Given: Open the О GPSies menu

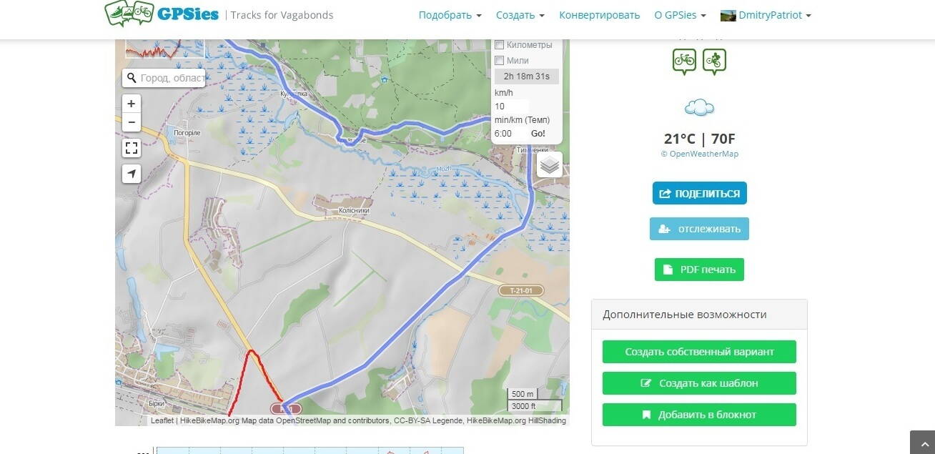Looking at the screenshot, I should pos(680,15).
